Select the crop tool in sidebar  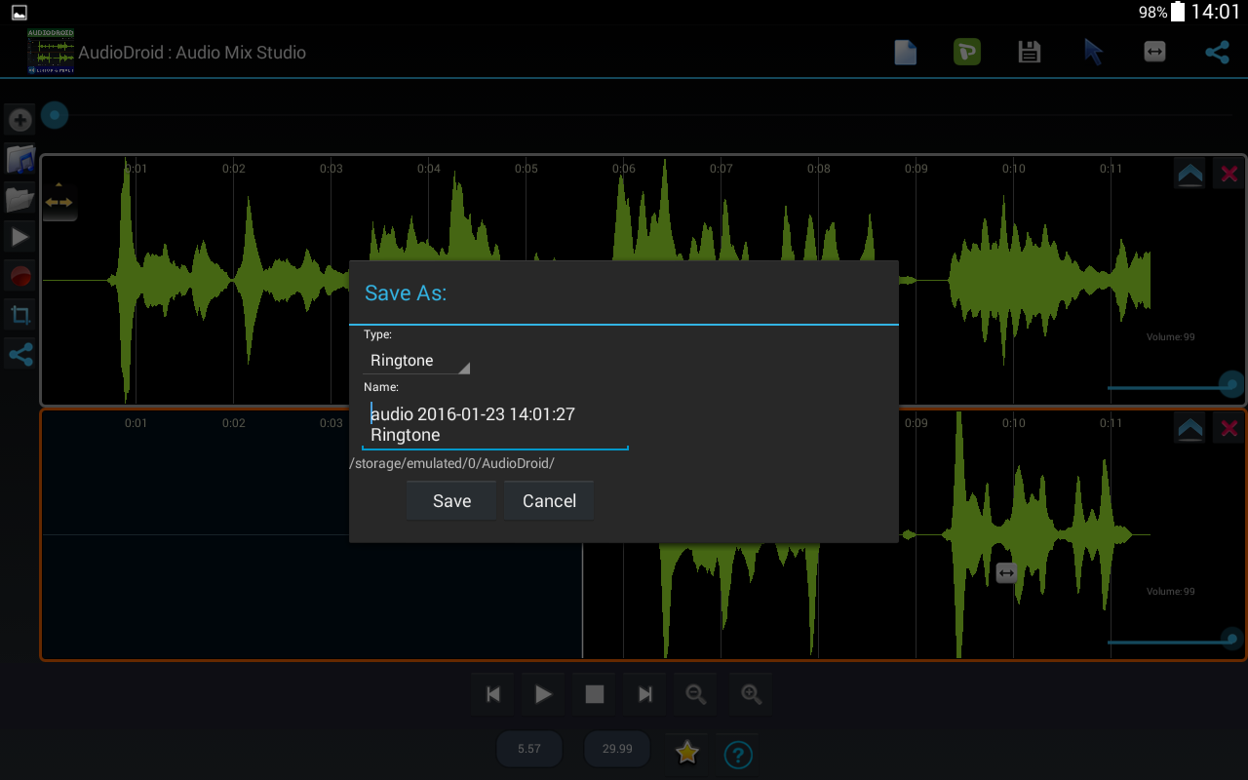point(19,315)
